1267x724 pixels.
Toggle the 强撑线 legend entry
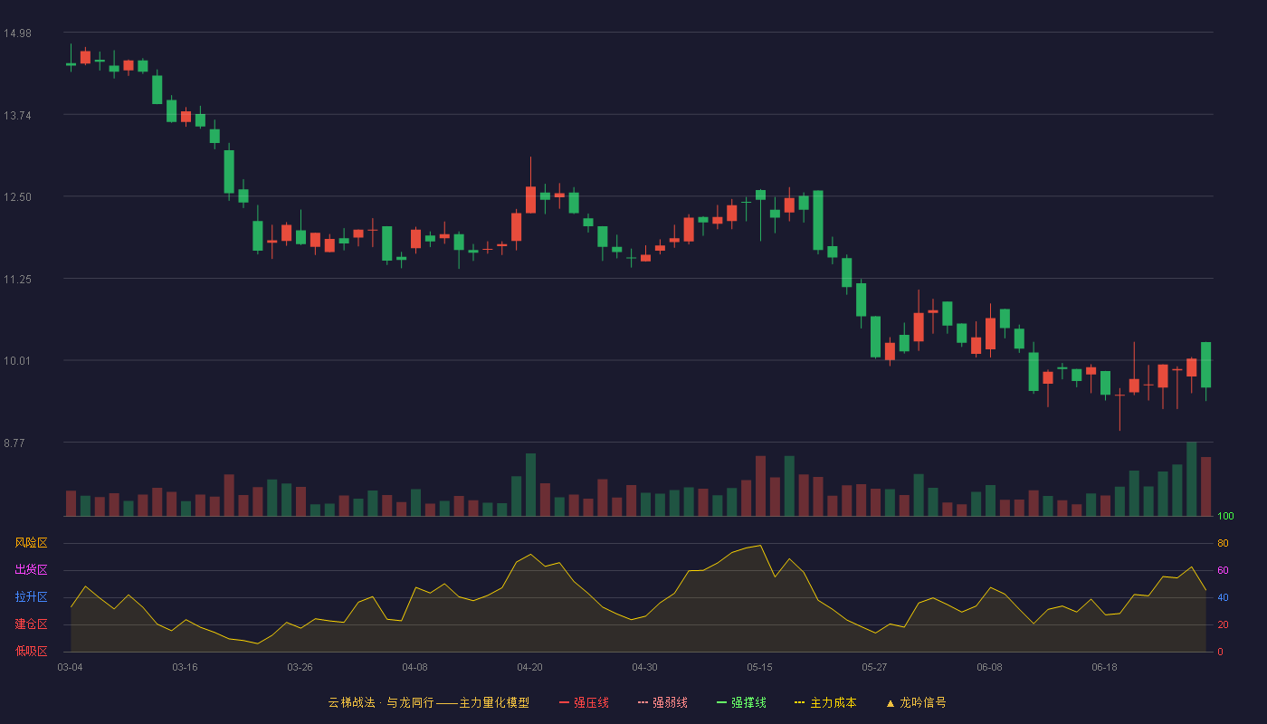741,702
